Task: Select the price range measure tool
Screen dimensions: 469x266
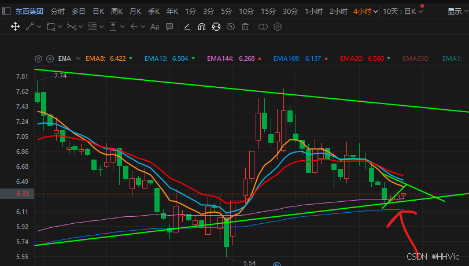Action: coord(113,27)
